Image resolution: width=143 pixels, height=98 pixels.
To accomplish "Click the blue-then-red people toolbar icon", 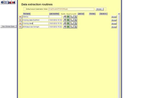I will pyautogui.click(x=10, y=2).
